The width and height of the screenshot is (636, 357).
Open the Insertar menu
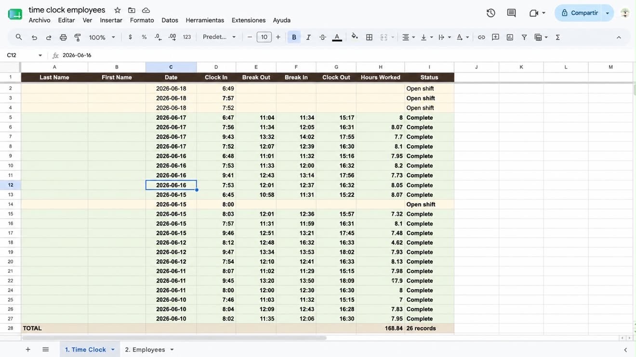point(111,20)
